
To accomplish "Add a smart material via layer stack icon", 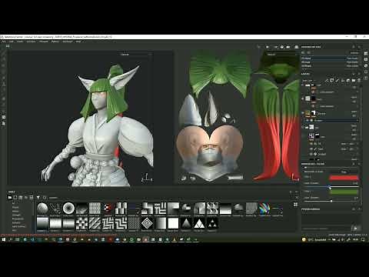I will pyautogui.click(x=348, y=80).
